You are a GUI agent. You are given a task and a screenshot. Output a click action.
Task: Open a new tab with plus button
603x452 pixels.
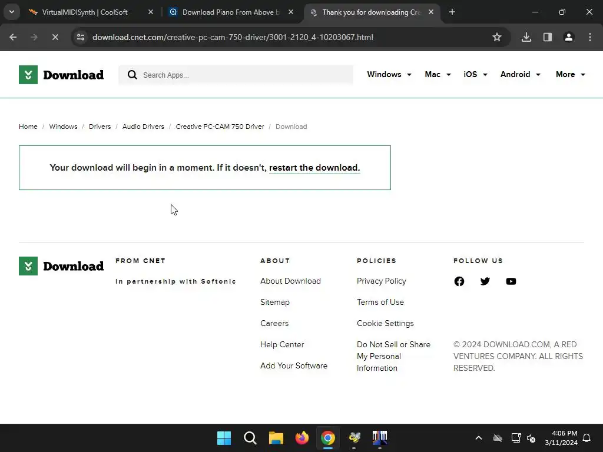click(x=452, y=12)
